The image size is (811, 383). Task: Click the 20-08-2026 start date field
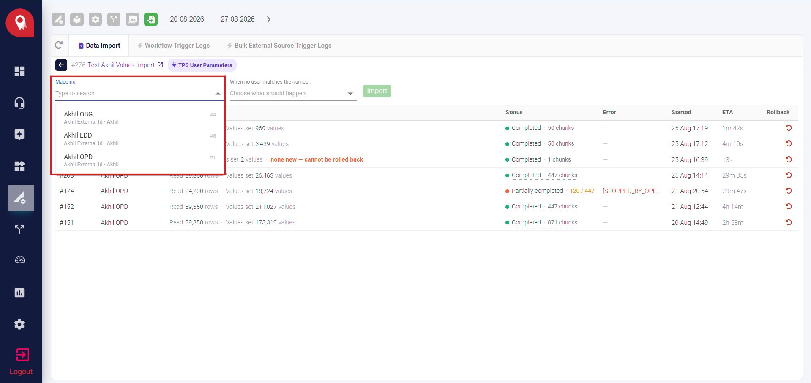pyautogui.click(x=187, y=19)
